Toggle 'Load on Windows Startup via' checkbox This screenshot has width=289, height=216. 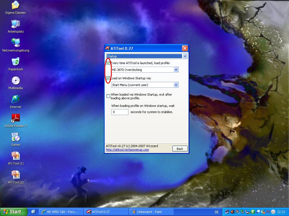click(108, 78)
